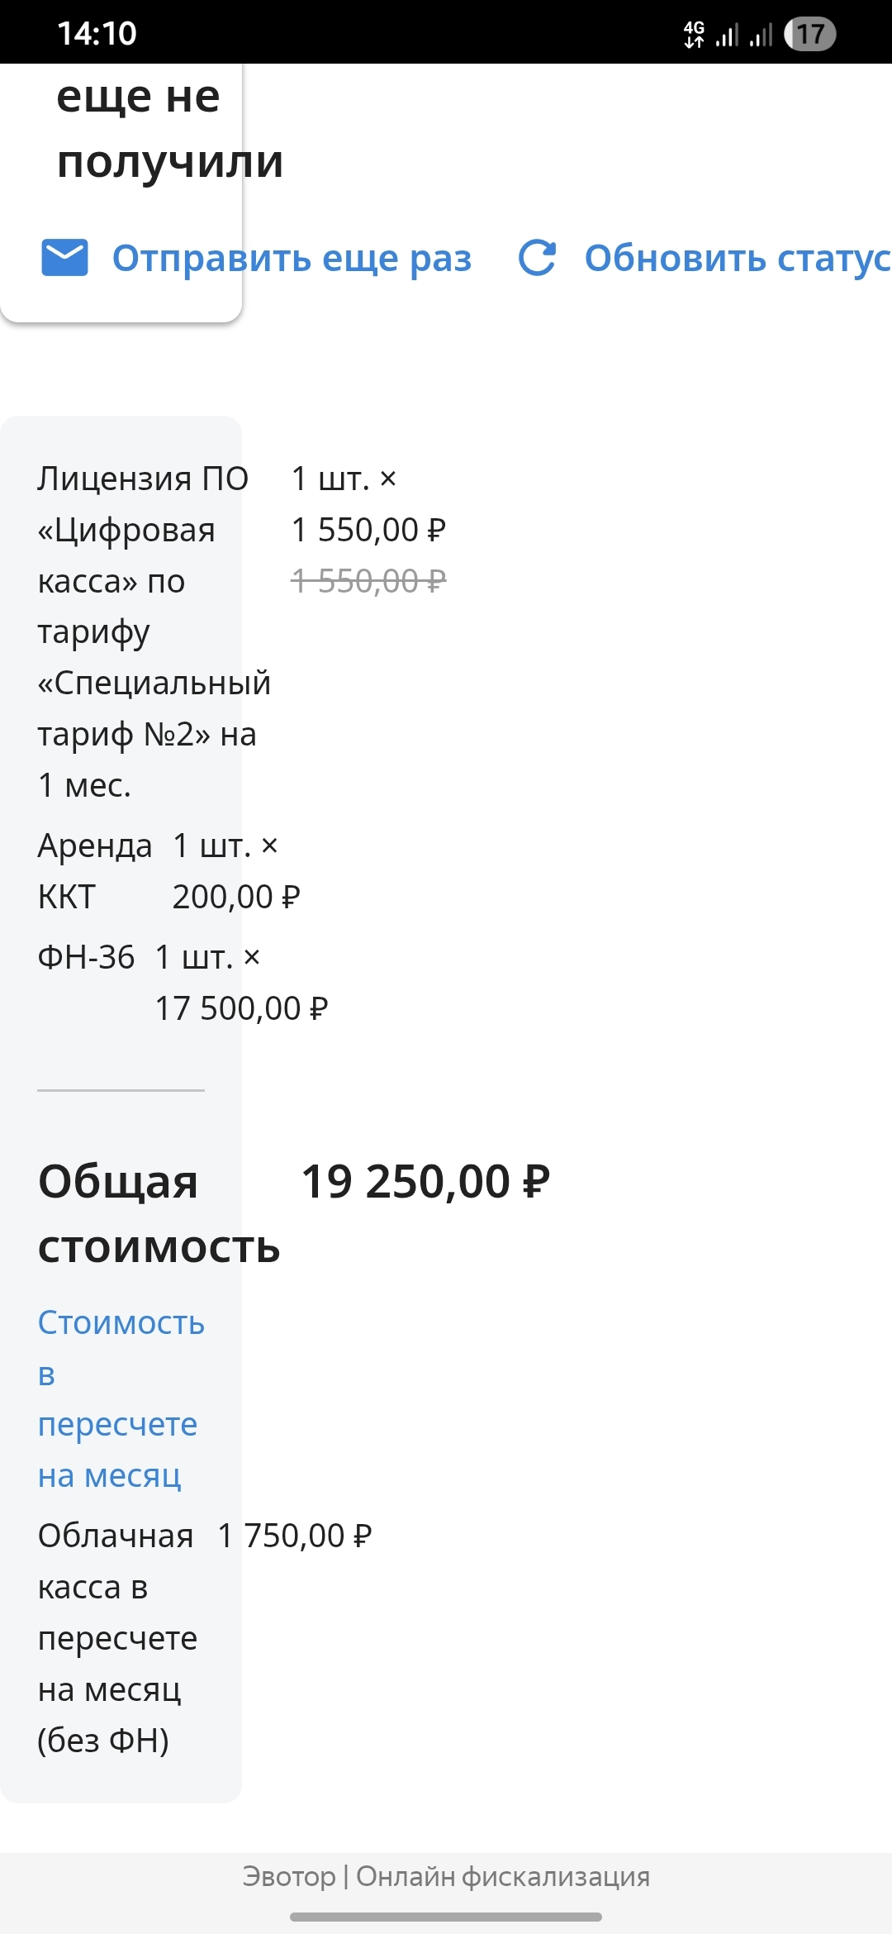Tap the crossed-out 1 550,00 ₽ price
The image size is (892, 1934).
pyautogui.click(x=368, y=581)
